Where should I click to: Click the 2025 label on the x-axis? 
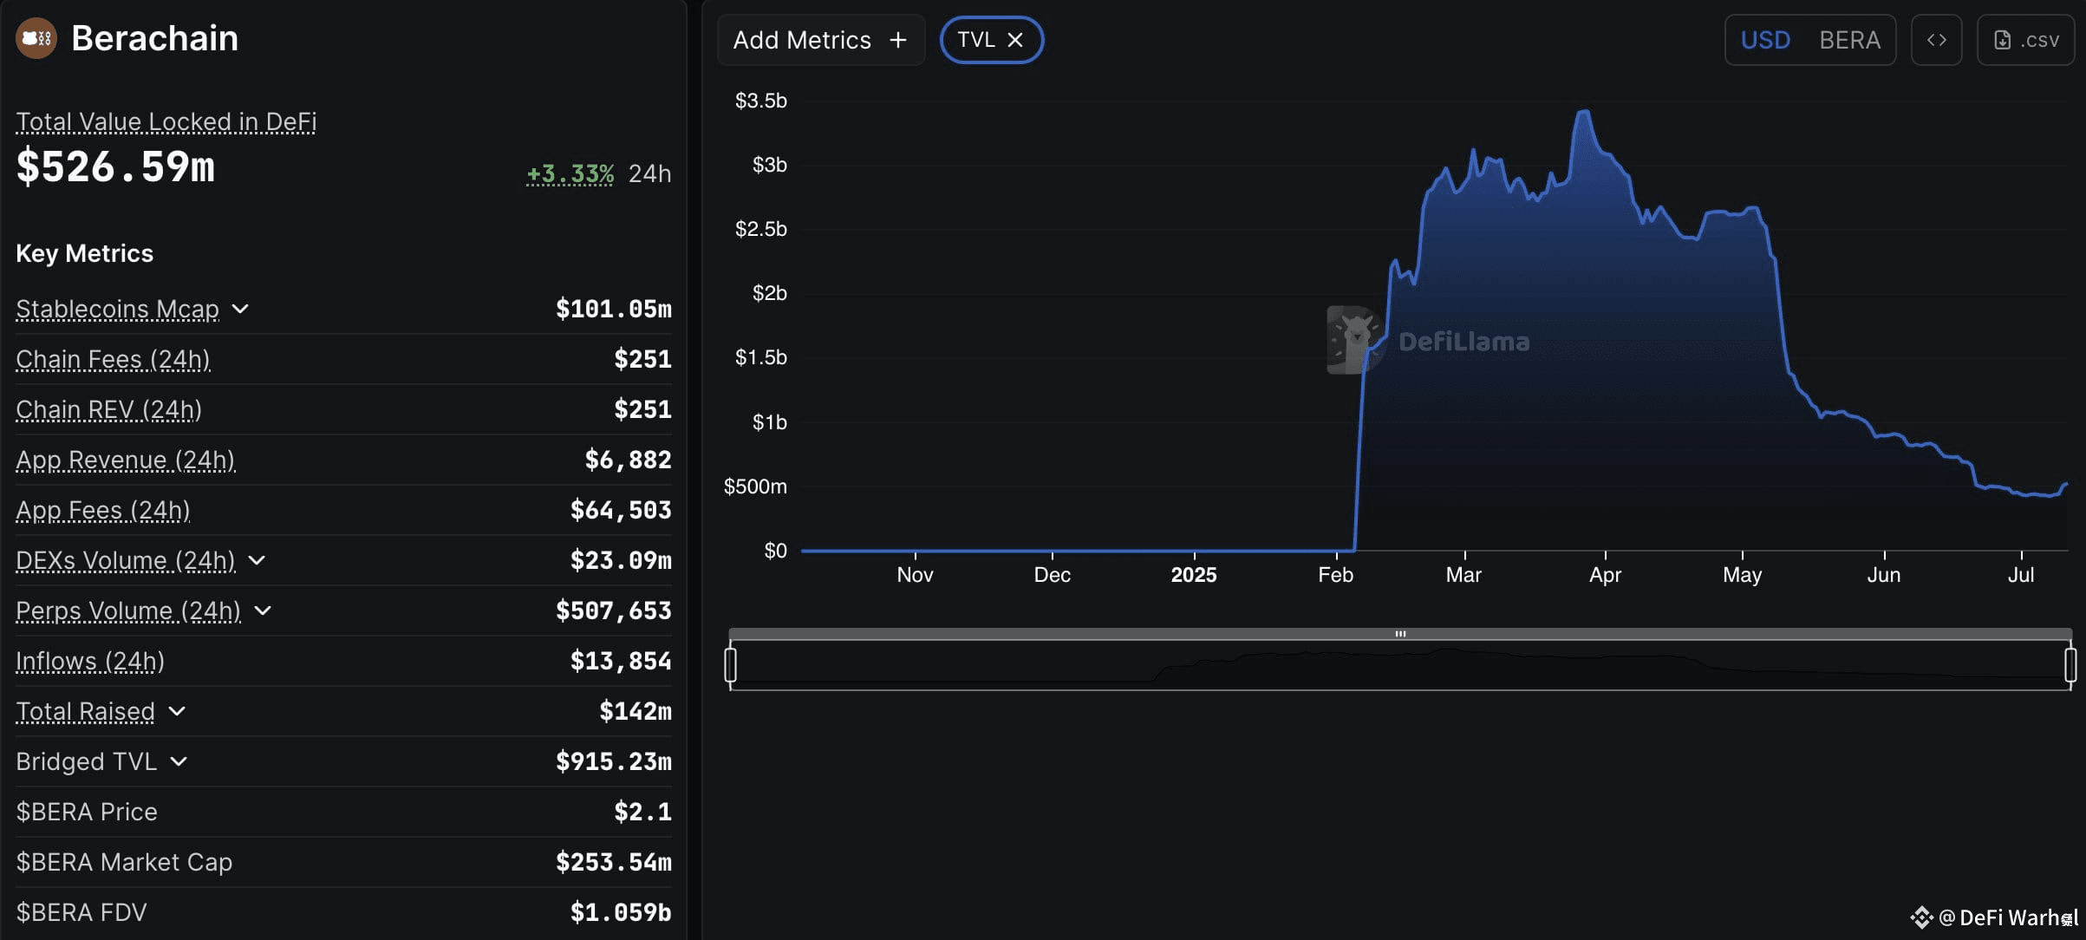[x=1194, y=575]
